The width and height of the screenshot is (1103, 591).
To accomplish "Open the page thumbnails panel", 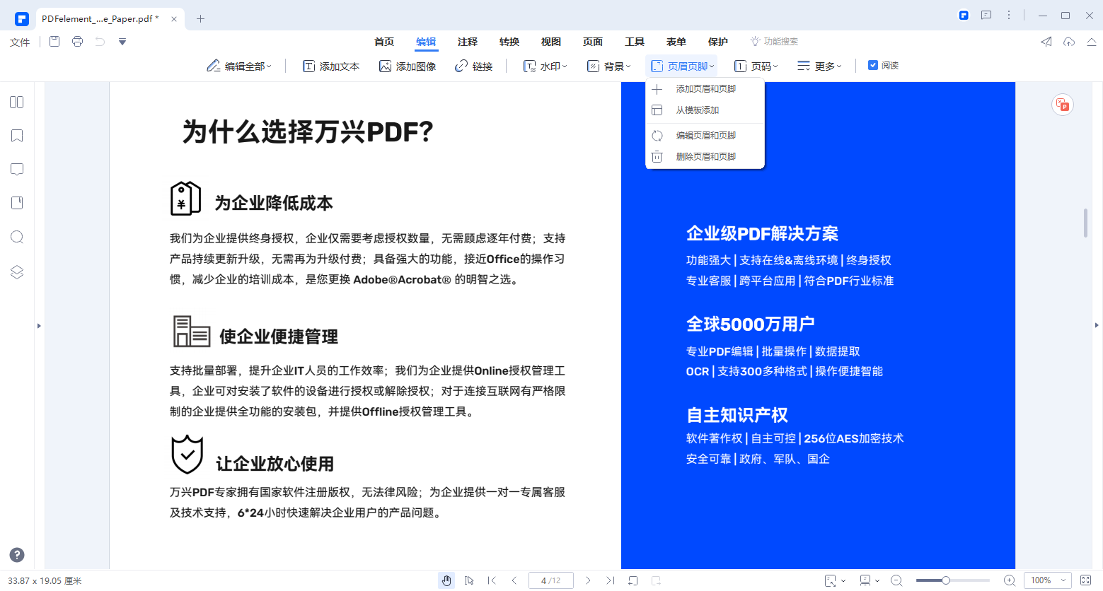I will click(17, 102).
